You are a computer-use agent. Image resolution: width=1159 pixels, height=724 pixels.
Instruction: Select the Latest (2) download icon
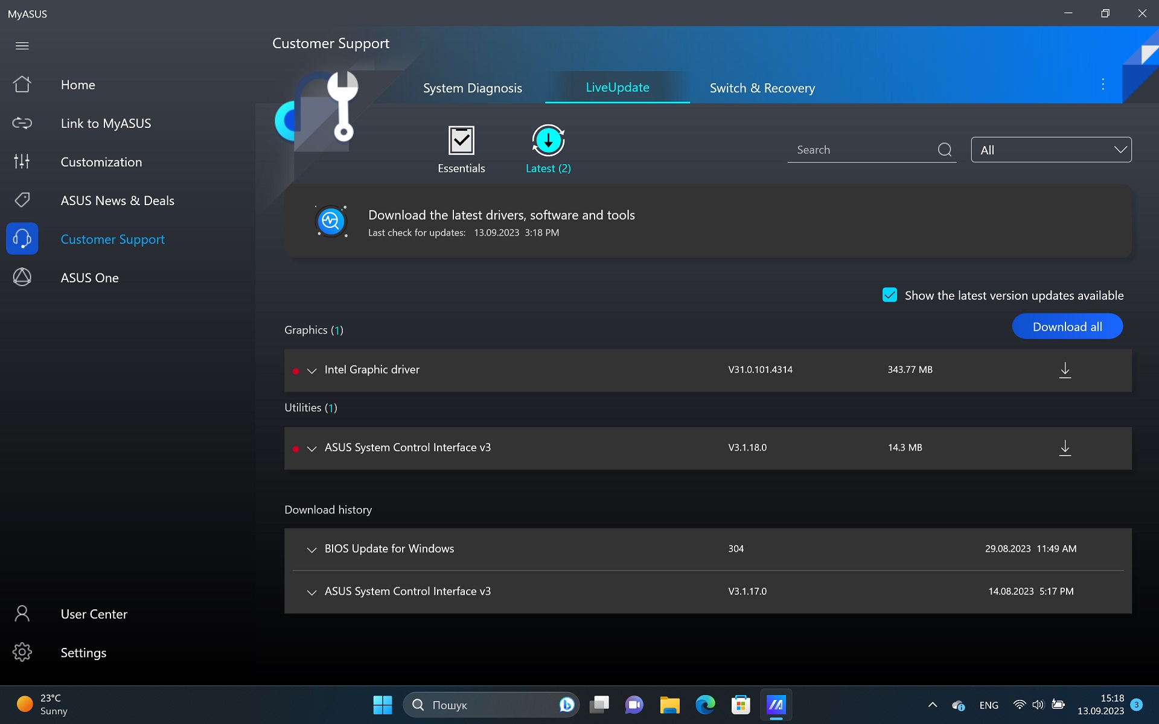(548, 141)
